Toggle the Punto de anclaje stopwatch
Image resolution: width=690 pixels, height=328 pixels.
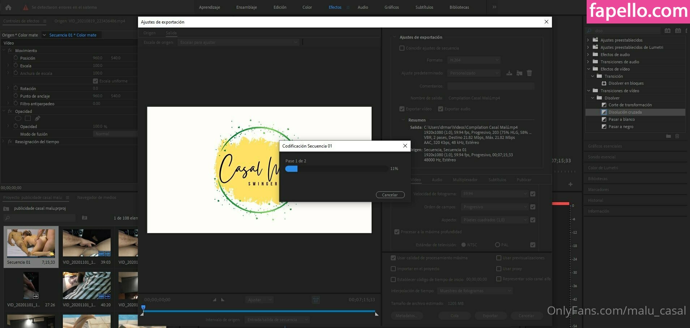coord(16,96)
